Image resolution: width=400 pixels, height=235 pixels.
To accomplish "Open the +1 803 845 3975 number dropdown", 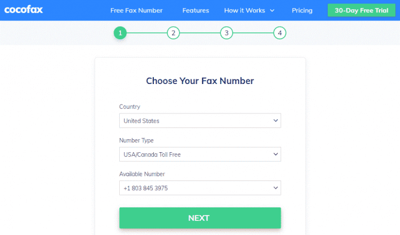I will point(200,188).
